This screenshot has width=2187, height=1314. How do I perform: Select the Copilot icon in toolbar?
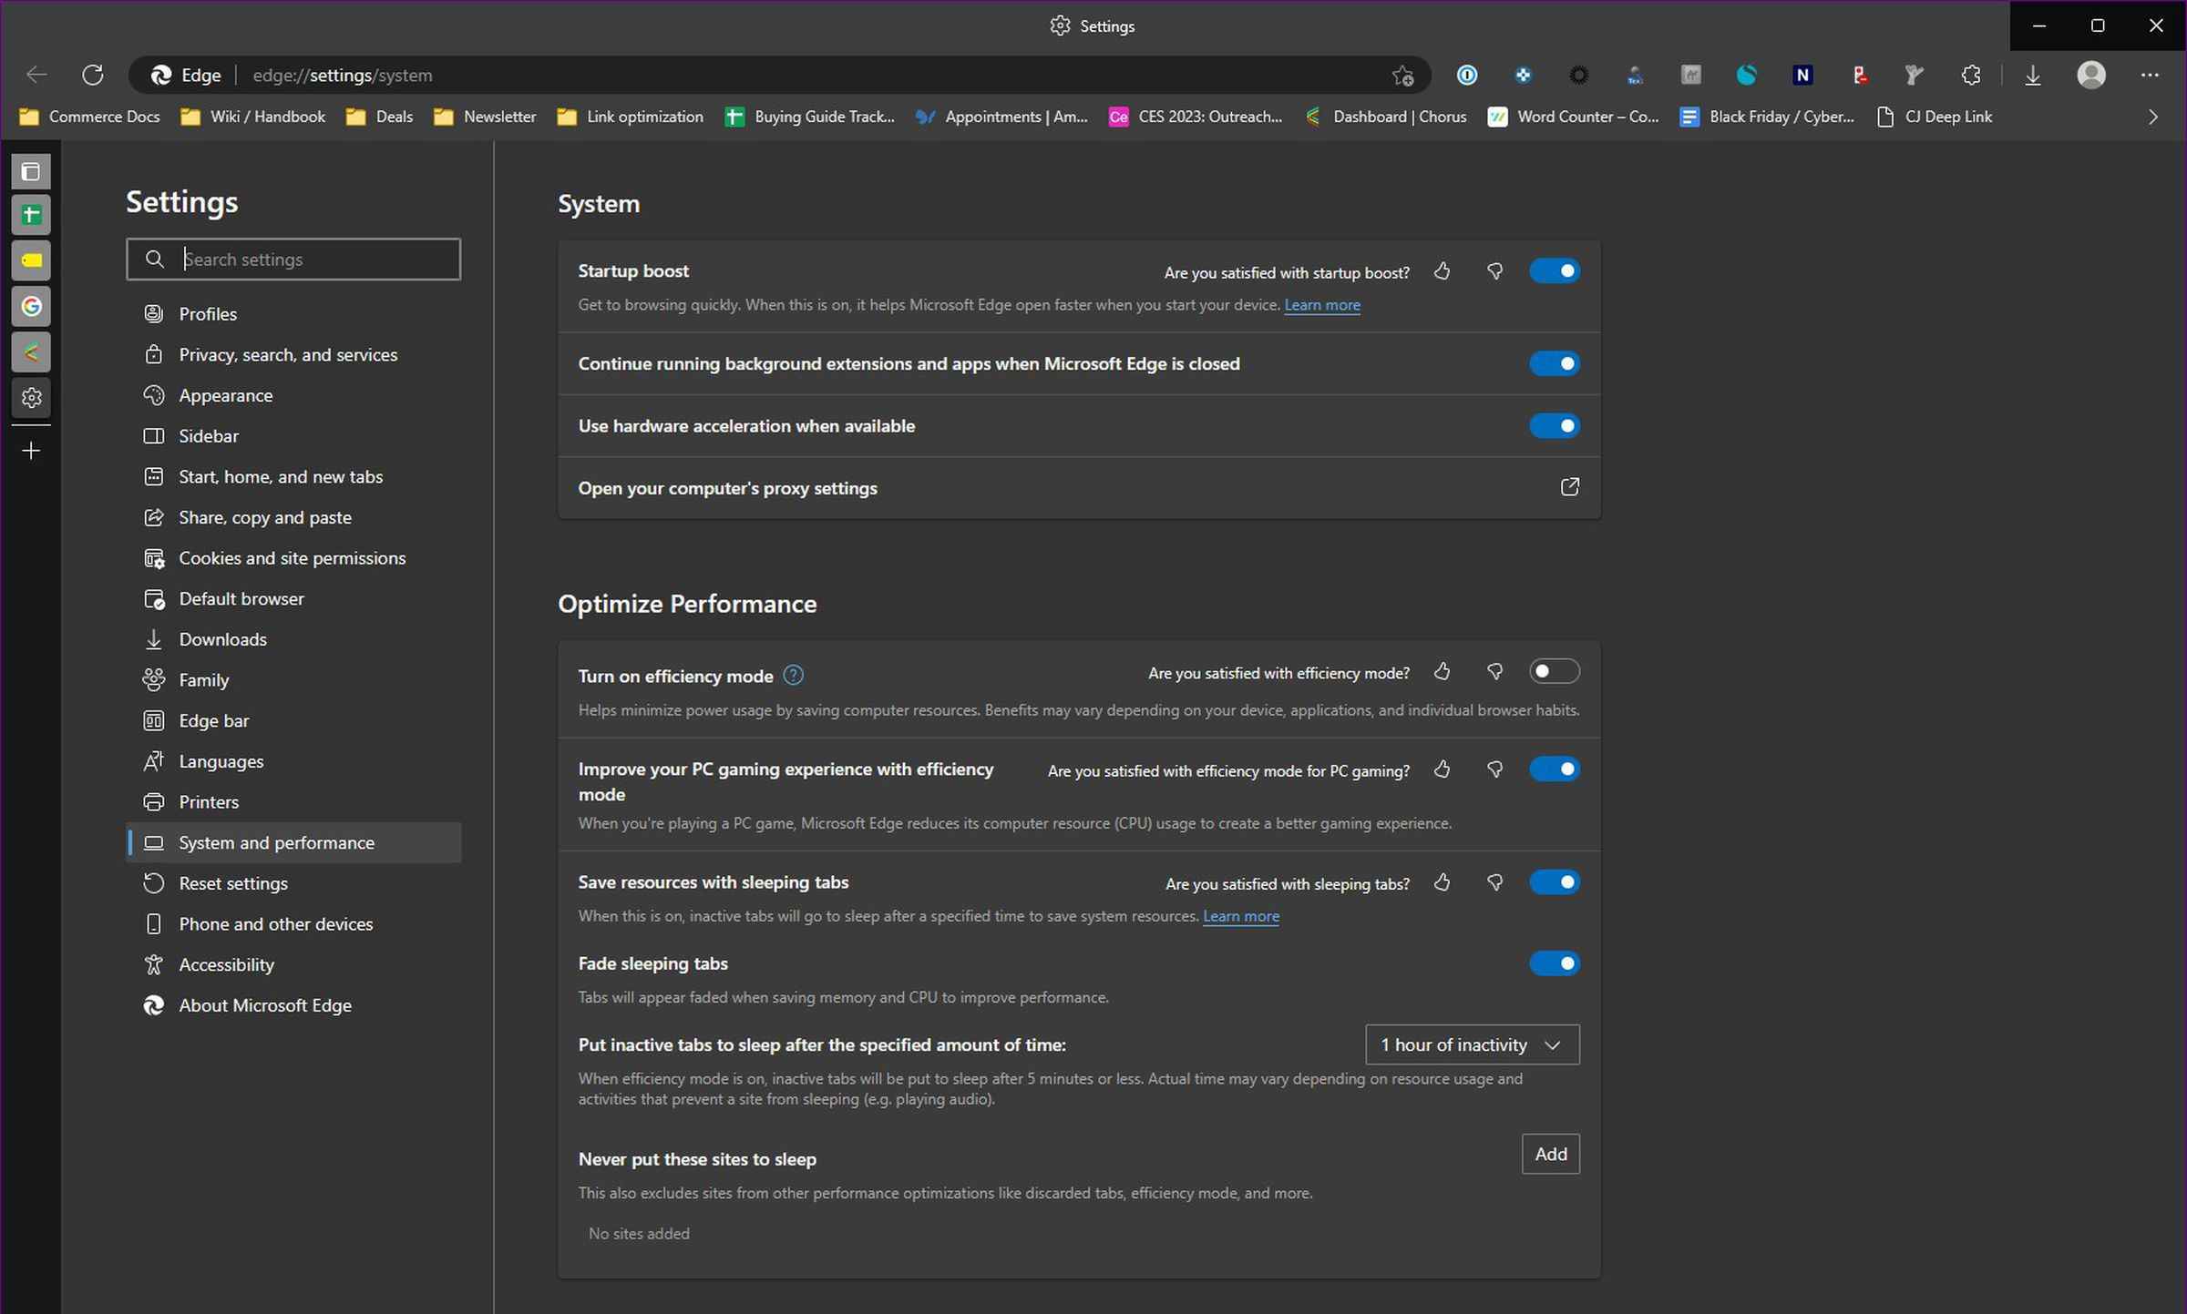point(1747,74)
